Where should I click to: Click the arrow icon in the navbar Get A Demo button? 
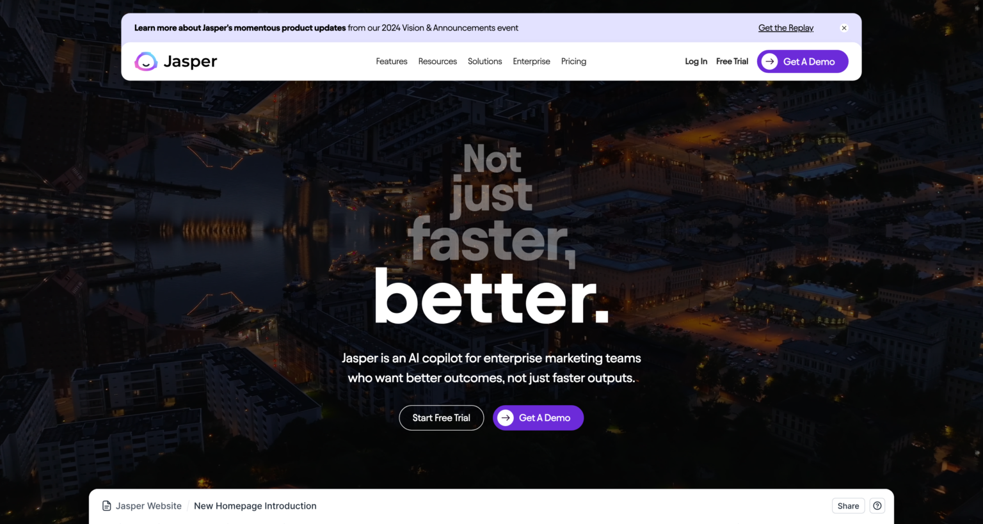pos(770,61)
